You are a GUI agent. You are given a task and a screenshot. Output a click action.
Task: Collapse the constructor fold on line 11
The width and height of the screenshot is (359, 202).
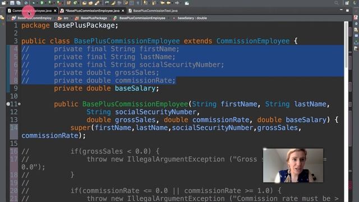[x=20, y=104]
